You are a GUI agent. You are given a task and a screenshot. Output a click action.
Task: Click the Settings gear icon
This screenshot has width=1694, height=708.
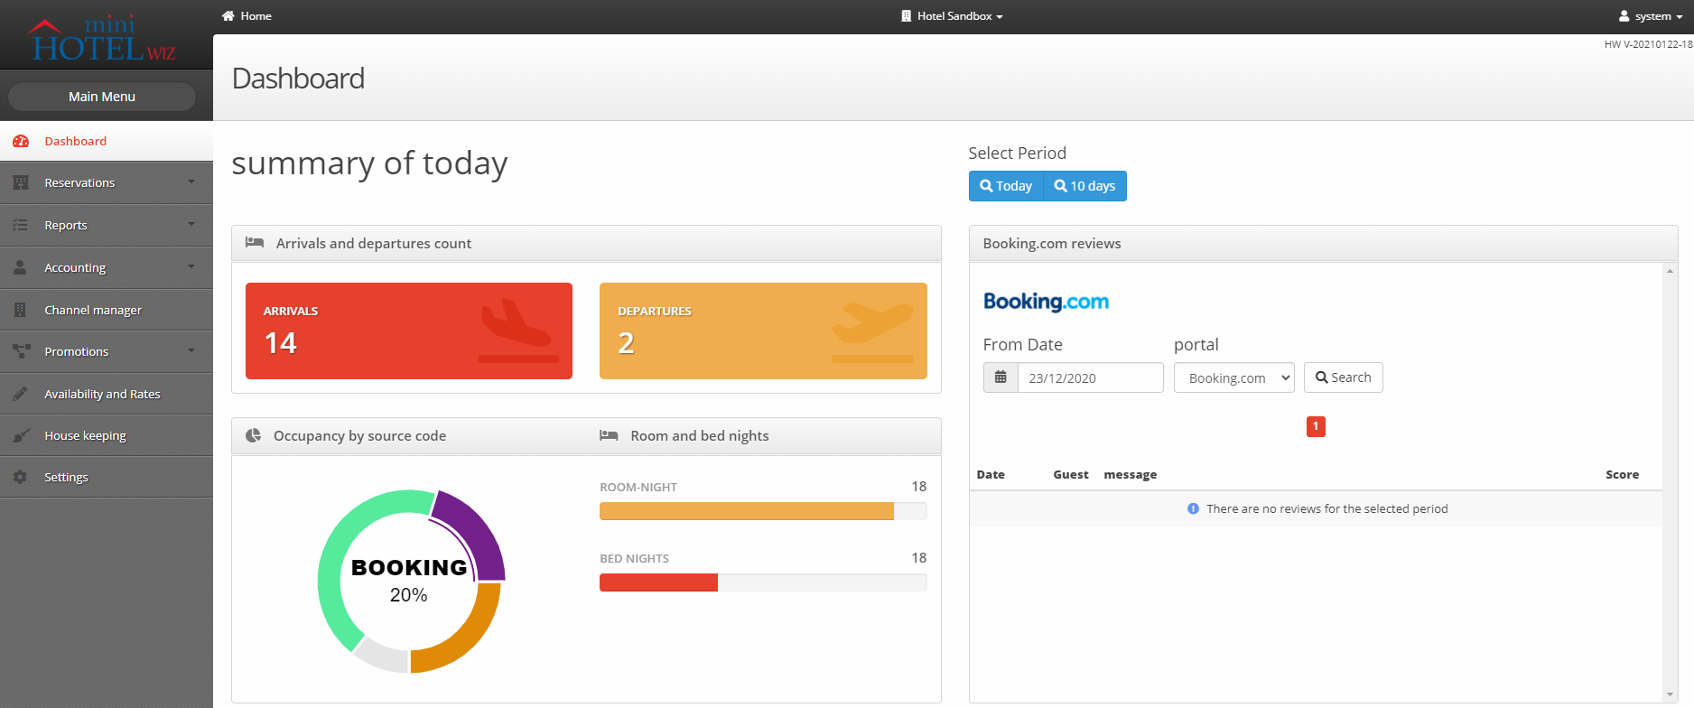click(21, 477)
